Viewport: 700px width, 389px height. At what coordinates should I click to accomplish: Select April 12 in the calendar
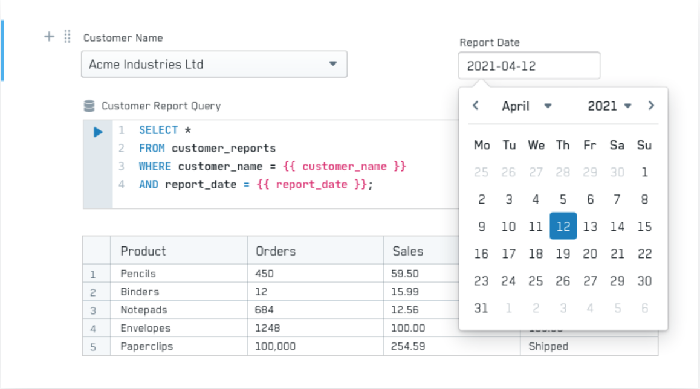pos(563,227)
